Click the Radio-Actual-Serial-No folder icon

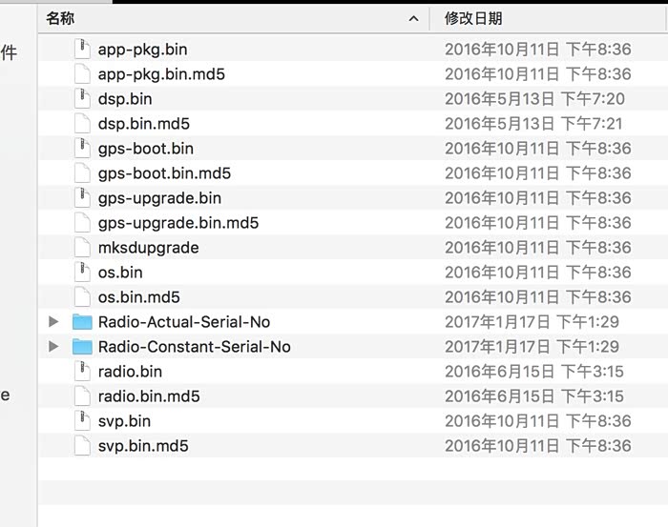tap(82, 322)
